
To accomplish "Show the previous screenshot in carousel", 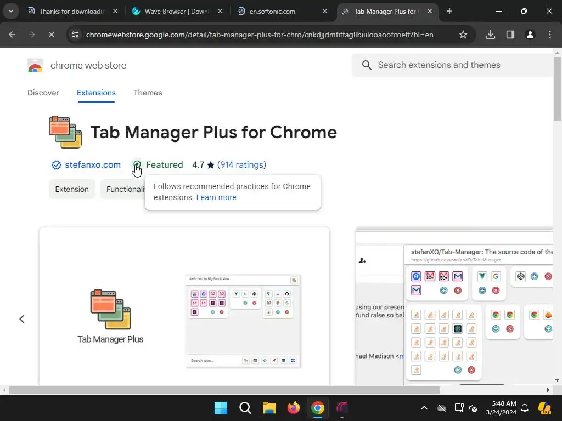I will tap(22, 319).
